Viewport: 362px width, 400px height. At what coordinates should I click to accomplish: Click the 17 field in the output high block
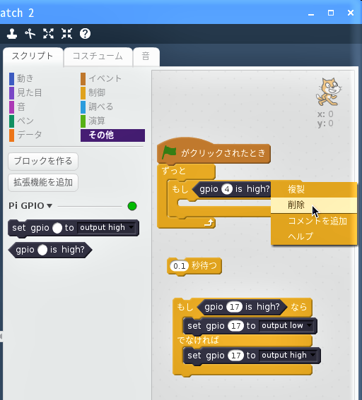tap(235, 356)
